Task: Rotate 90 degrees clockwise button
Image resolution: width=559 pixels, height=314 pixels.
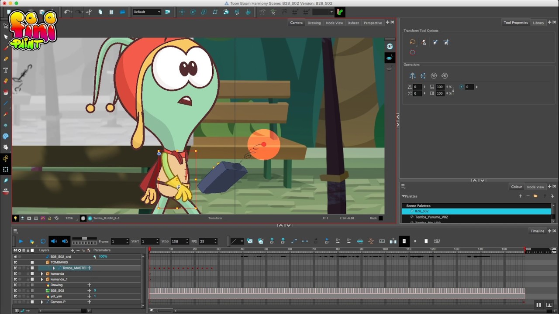Action: click(434, 76)
